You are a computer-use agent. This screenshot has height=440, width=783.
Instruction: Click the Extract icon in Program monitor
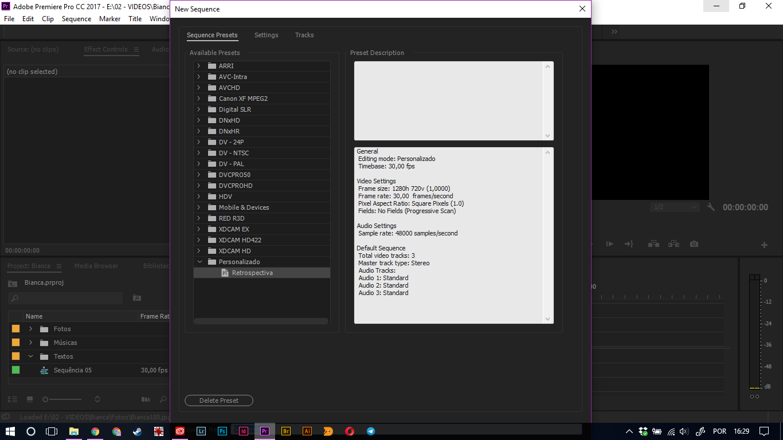coord(674,244)
